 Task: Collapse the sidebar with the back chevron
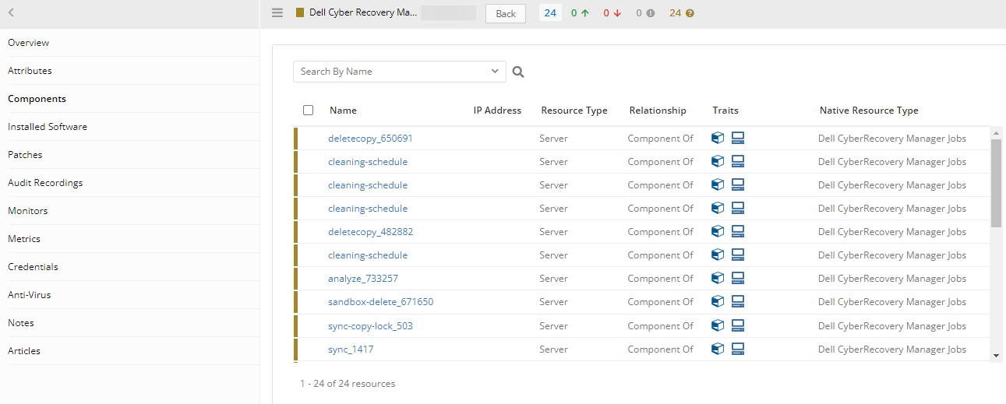(x=12, y=13)
